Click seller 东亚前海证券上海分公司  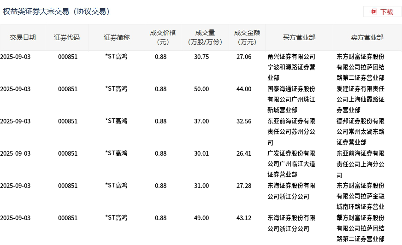click(x=361, y=164)
